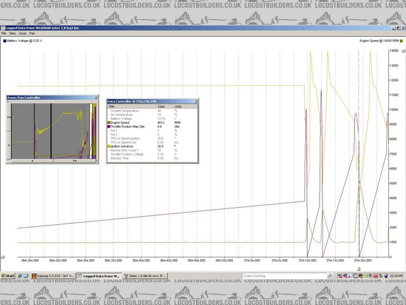Viewport: 406px width, 305px height.
Task: Select the Injection Time row
Action: coord(121,158)
